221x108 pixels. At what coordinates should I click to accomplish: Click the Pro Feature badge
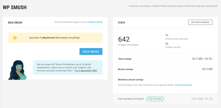click(x=155, y=99)
